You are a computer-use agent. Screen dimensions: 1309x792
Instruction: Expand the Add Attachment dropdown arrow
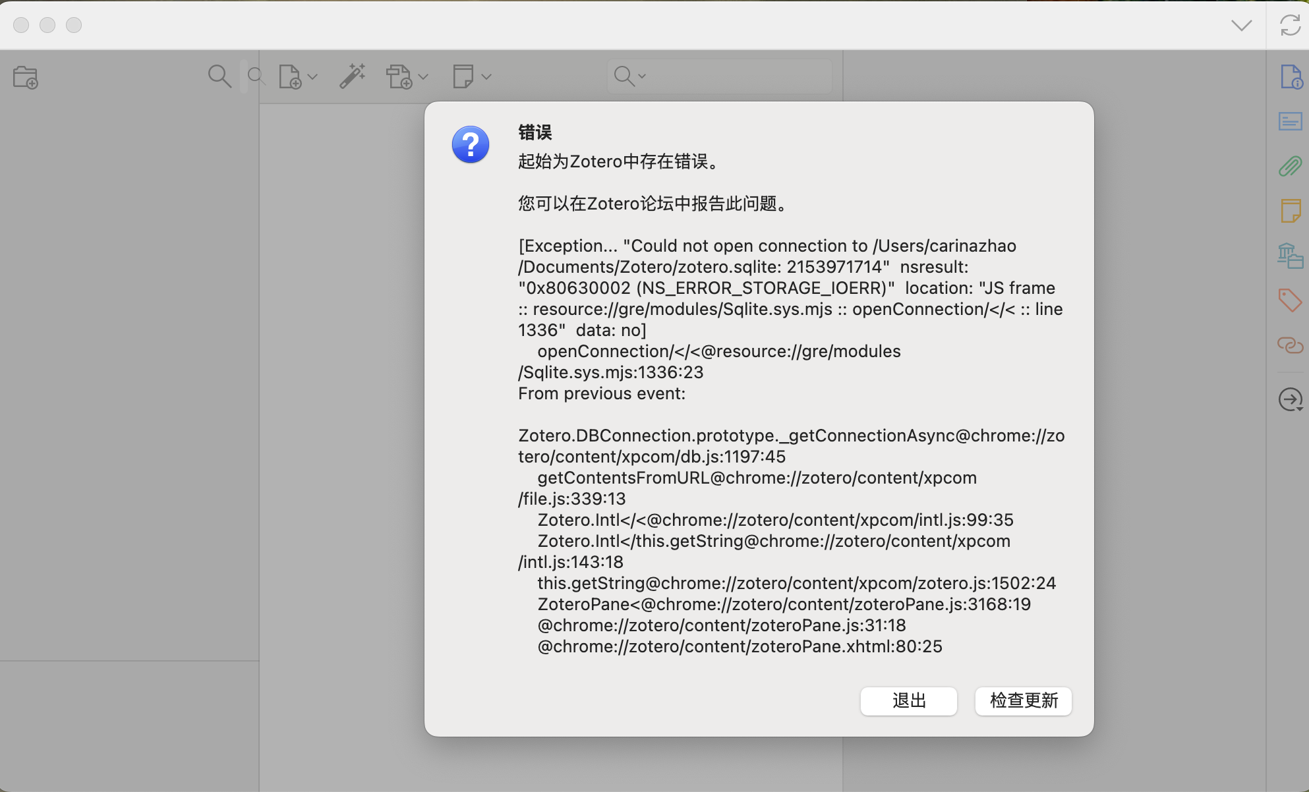423,76
